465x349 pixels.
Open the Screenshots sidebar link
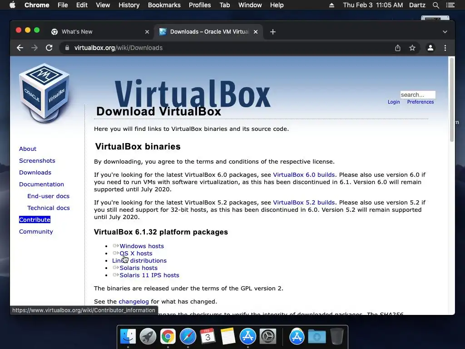point(37,161)
